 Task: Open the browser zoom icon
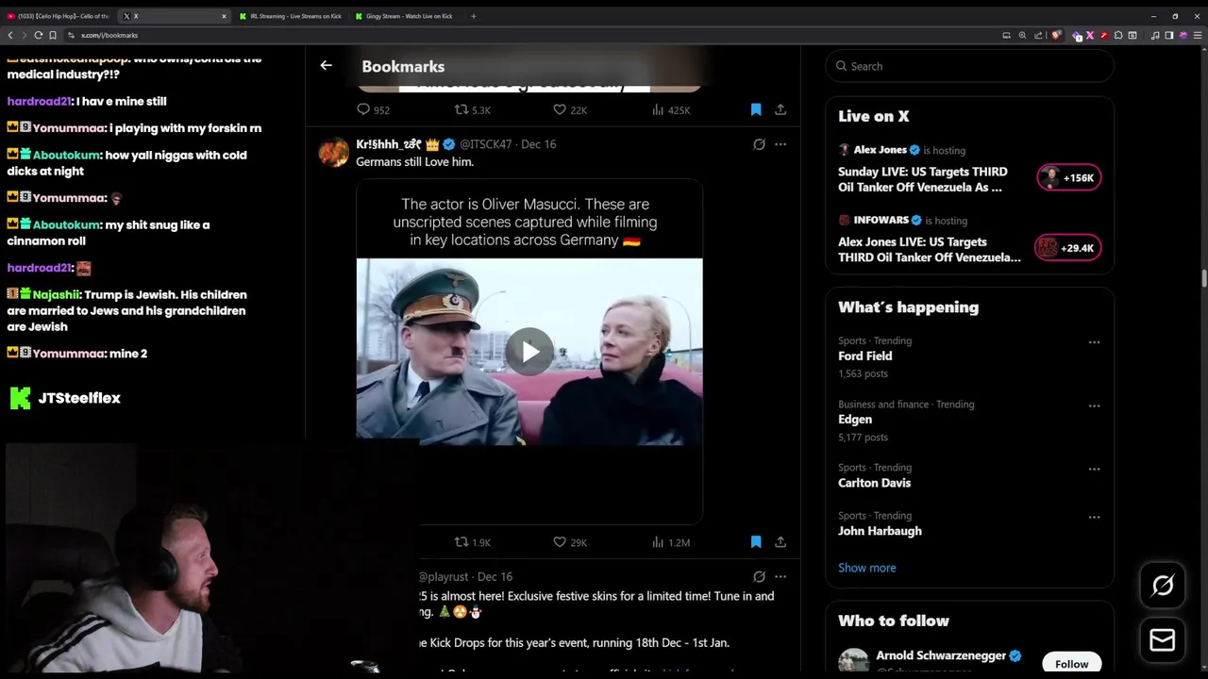(1022, 35)
